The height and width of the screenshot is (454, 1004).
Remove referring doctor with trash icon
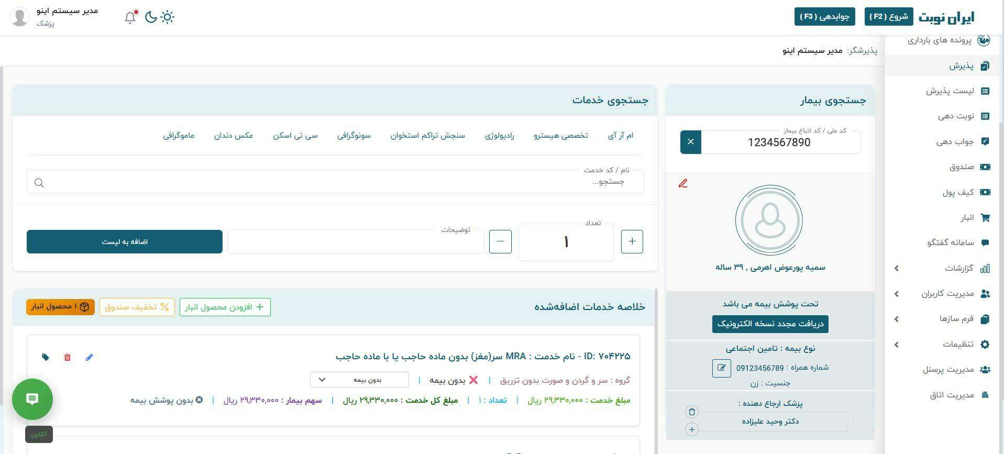(692, 412)
